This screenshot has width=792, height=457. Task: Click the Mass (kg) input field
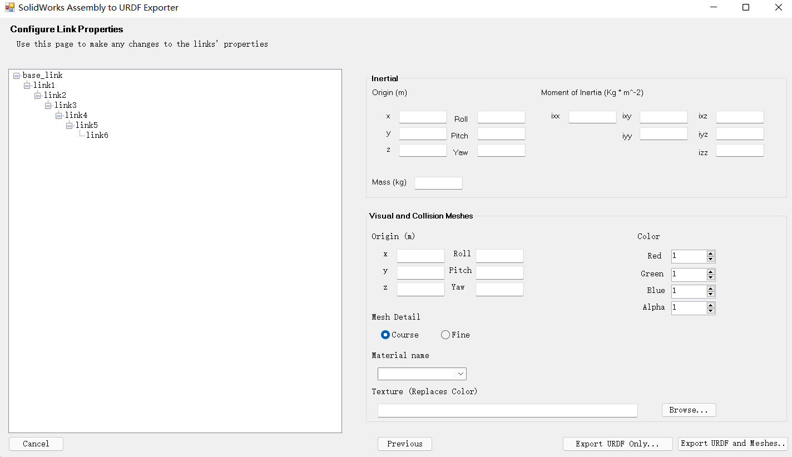[x=438, y=183]
